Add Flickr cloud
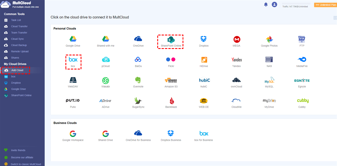Screen dimensions: 337x166 pyautogui.click(x=171, y=62)
